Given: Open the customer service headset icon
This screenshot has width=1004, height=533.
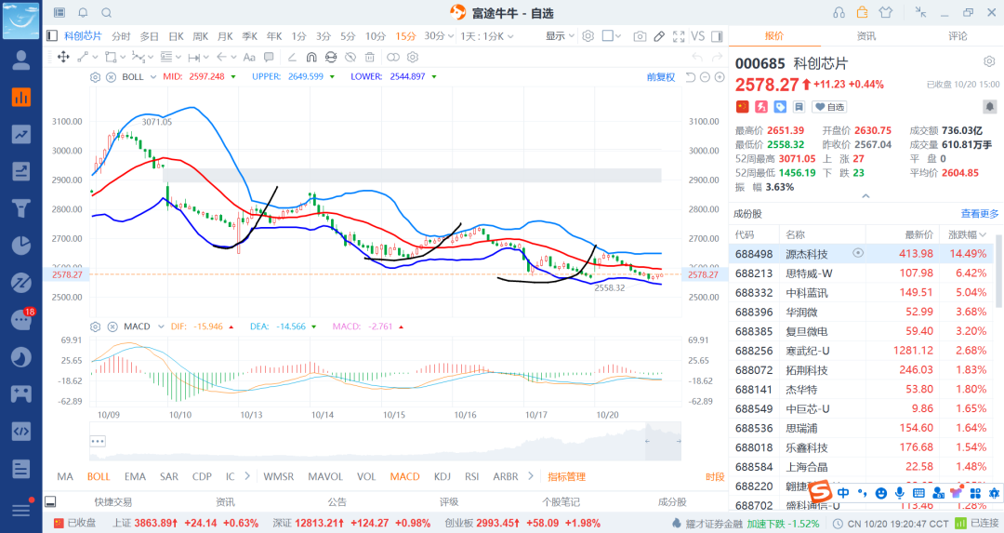Looking at the screenshot, I should 839,13.
